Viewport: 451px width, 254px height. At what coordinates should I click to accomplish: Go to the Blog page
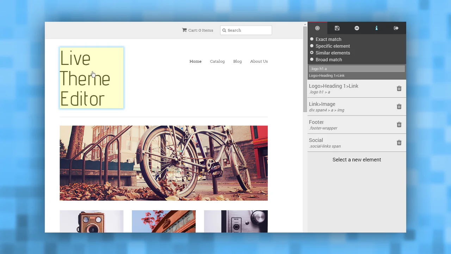(237, 61)
